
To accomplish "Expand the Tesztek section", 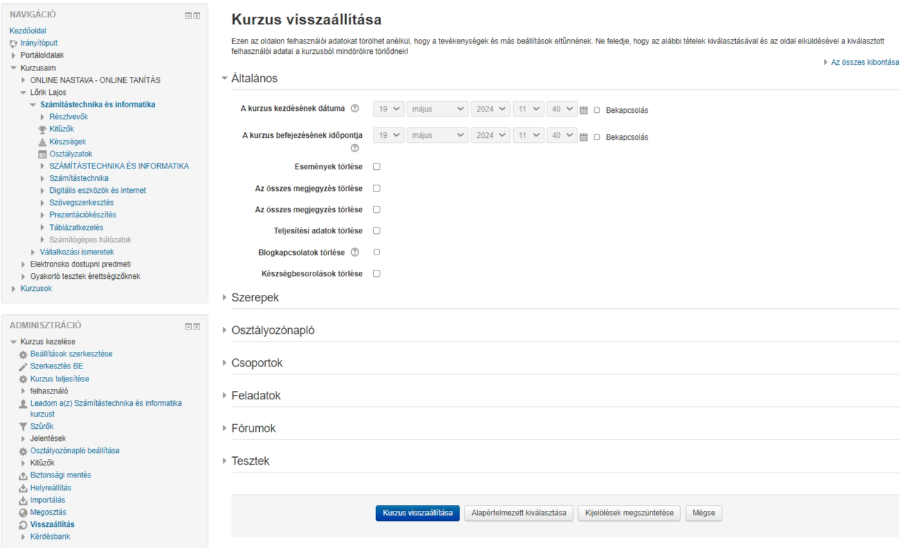I will (x=250, y=461).
